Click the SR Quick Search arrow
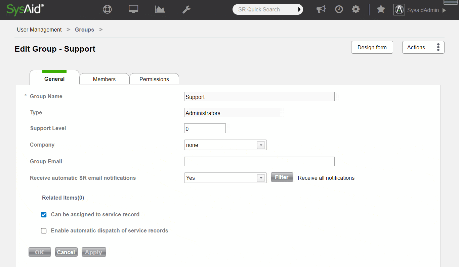This screenshot has height=267, width=459. point(299,10)
